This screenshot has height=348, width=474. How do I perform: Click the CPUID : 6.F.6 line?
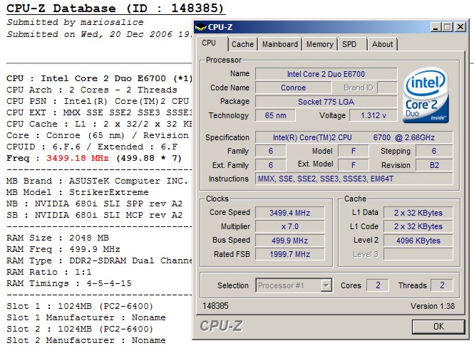tap(92, 147)
